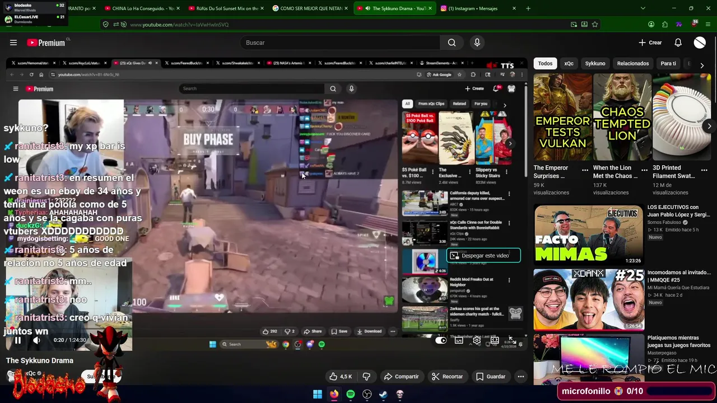Click the site permissions icon in address bar
The width and height of the screenshot is (717, 403).
coord(115,25)
